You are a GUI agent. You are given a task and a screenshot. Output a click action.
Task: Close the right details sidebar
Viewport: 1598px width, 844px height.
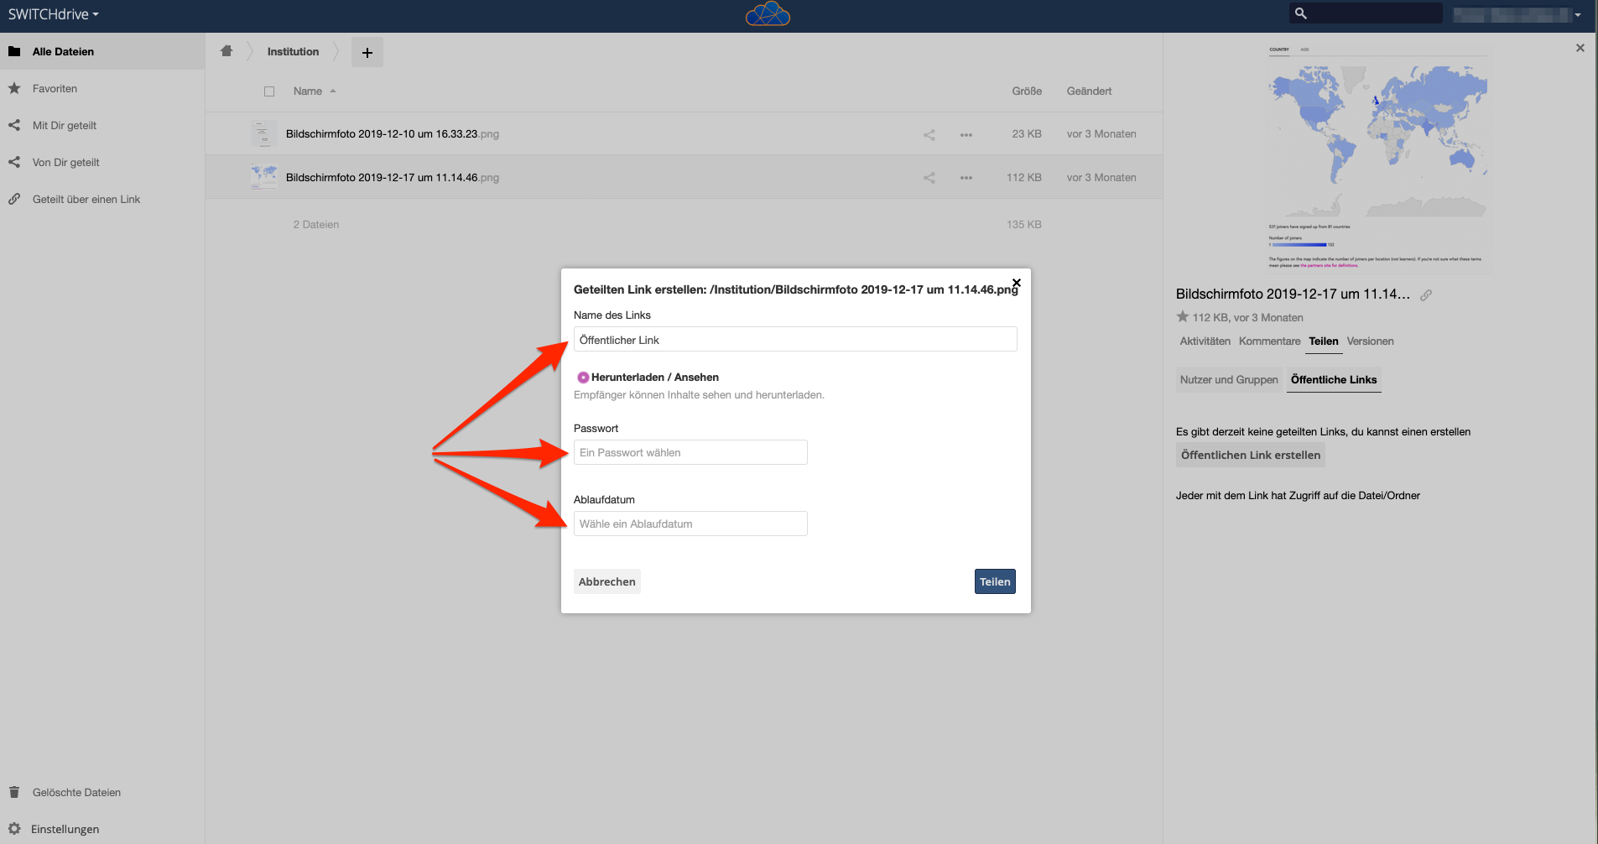(1580, 48)
